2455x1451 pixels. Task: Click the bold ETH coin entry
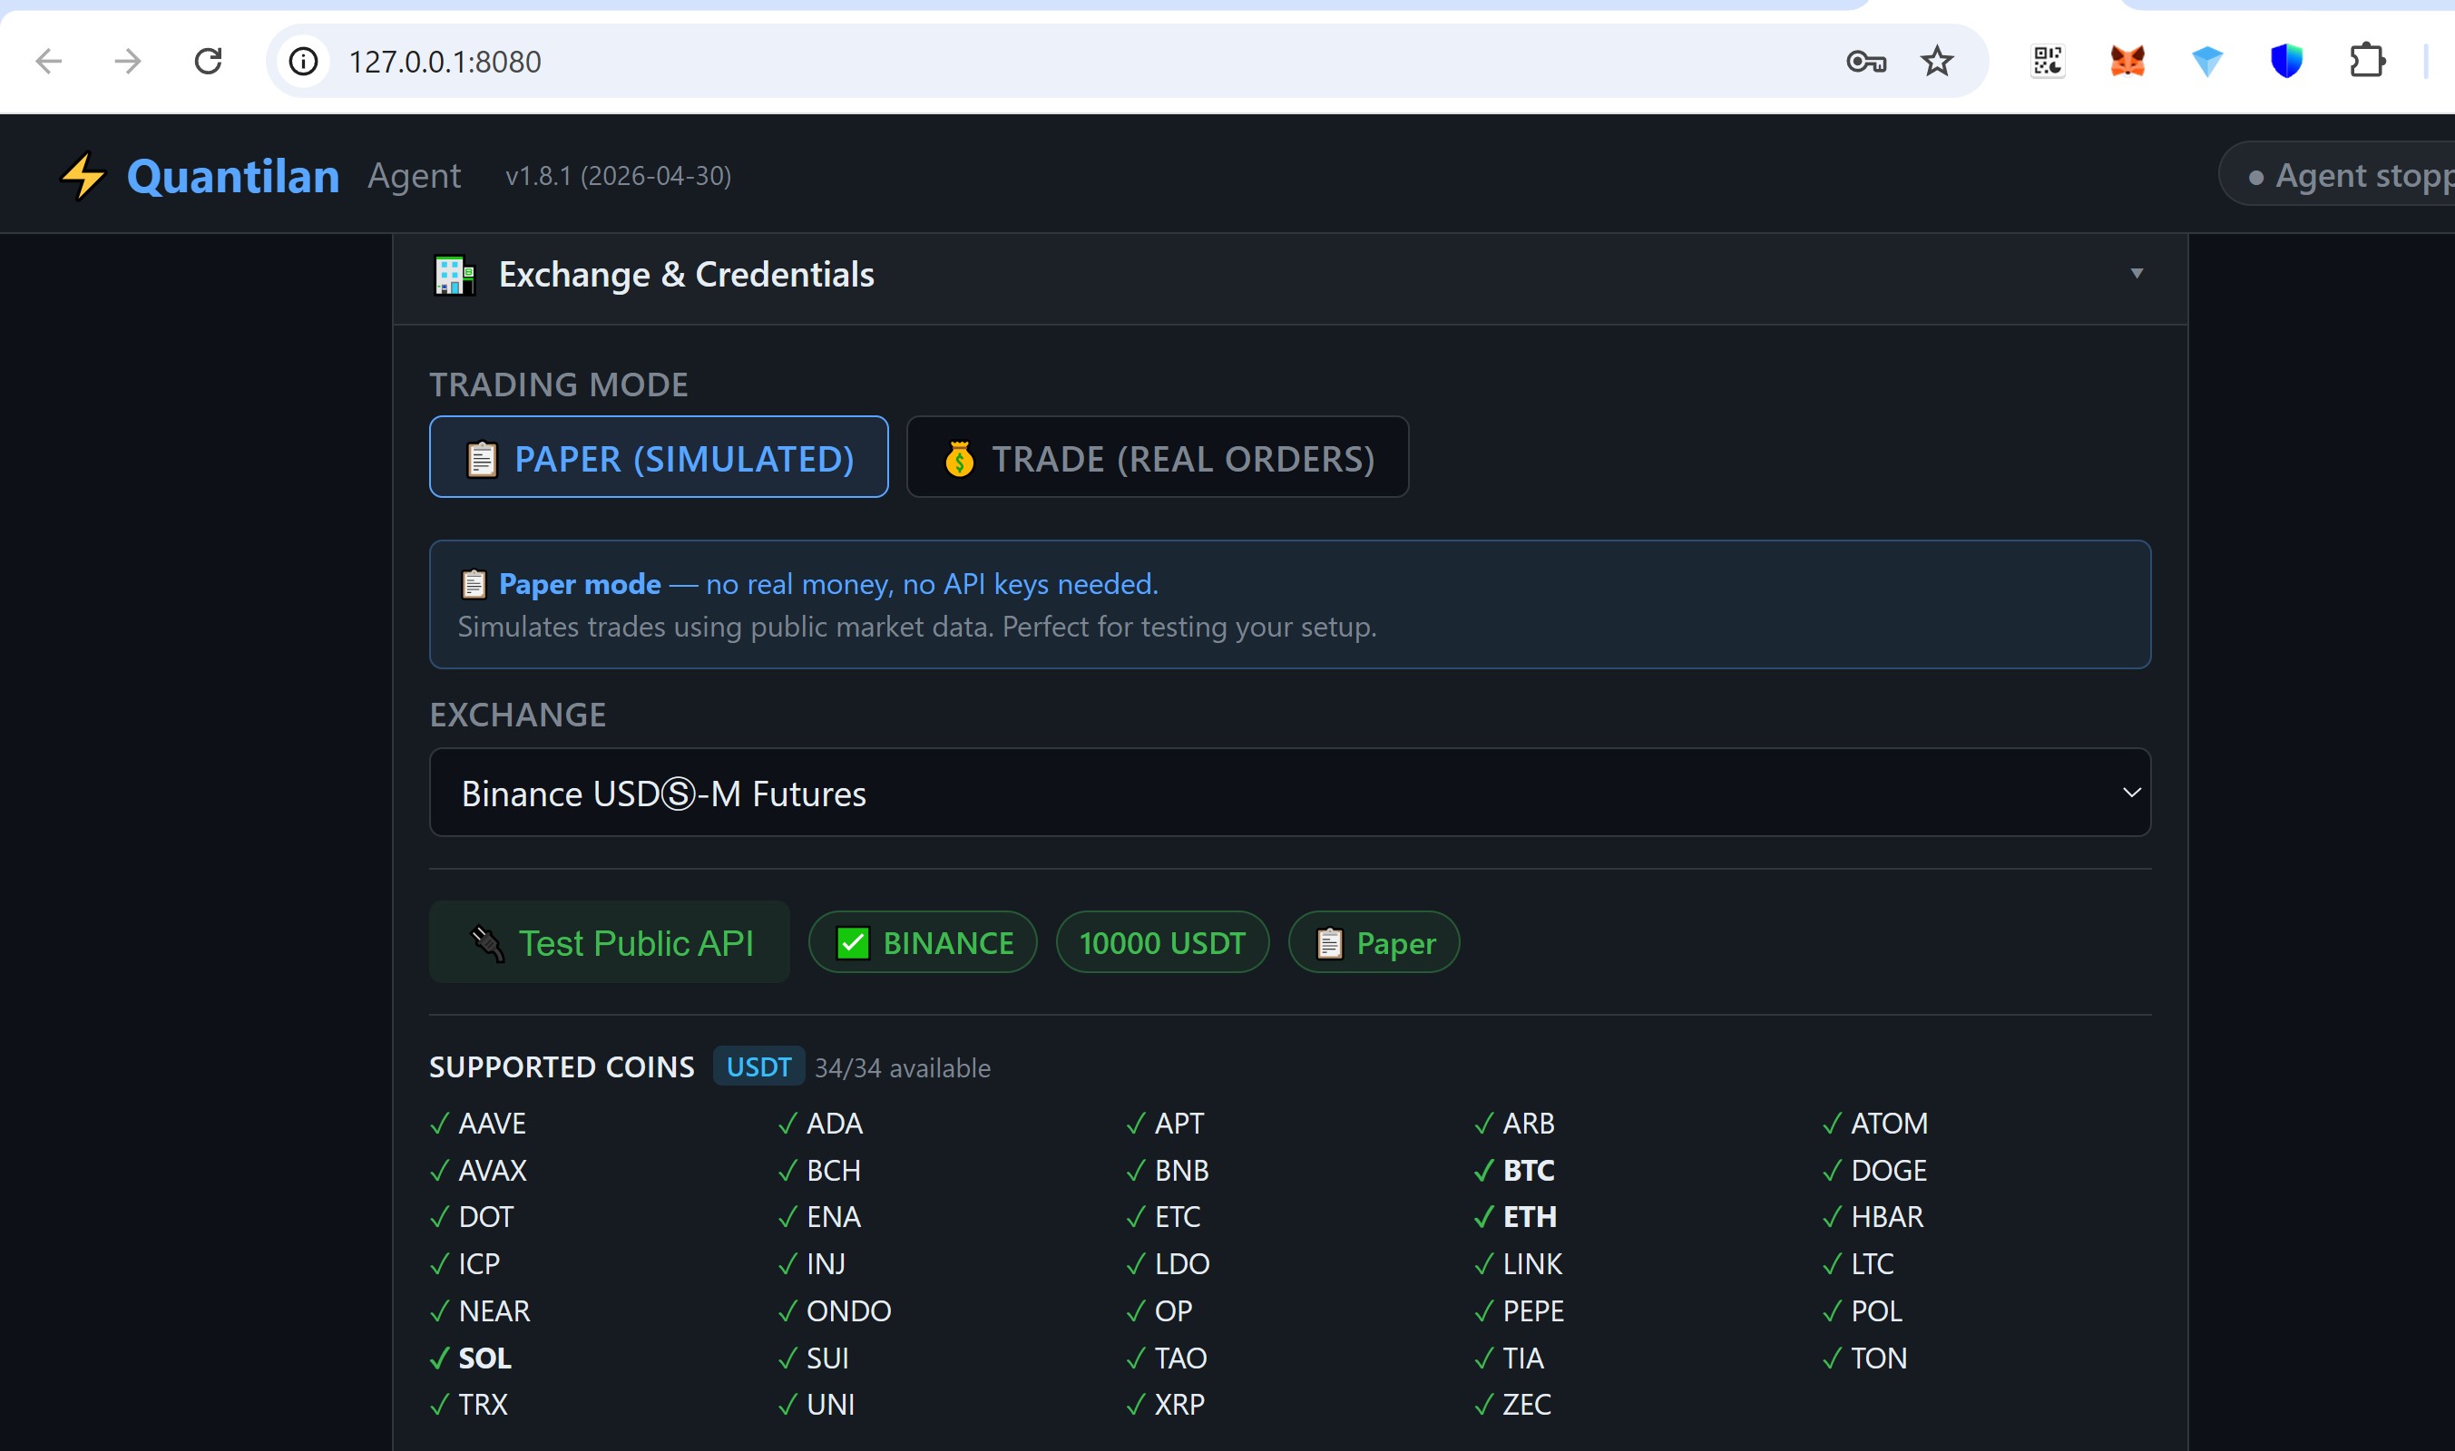tap(1516, 1216)
